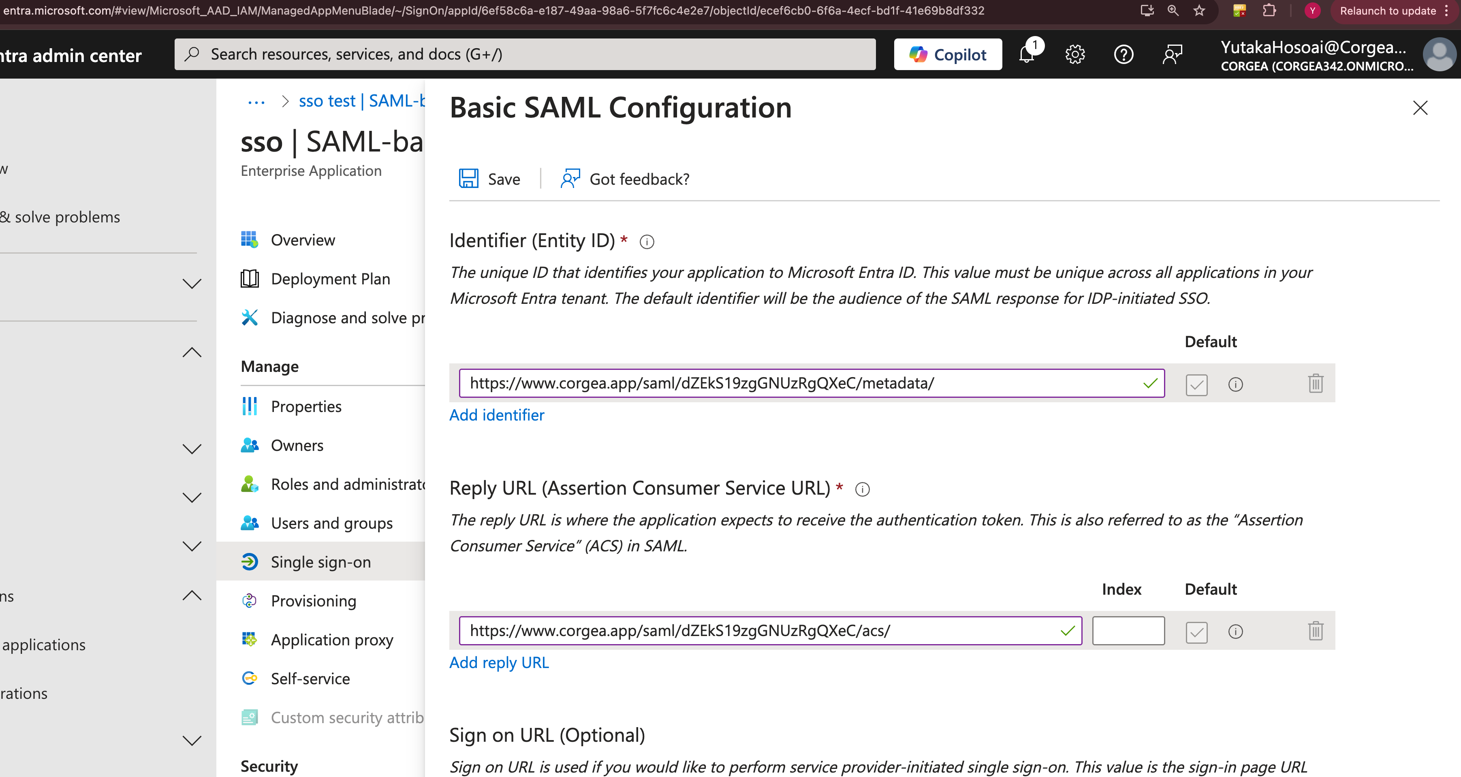Delete the acs reply URL row
Image resolution: width=1461 pixels, height=777 pixels.
[x=1316, y=631]
